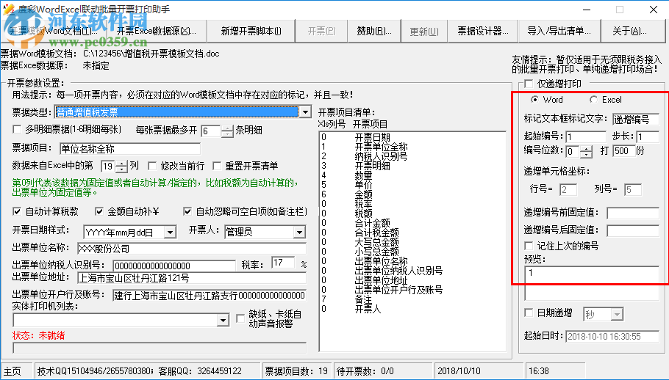Expand 票据类型 dropdown arrow
Screen dimensions: 669x380
[x=305, y=112]
